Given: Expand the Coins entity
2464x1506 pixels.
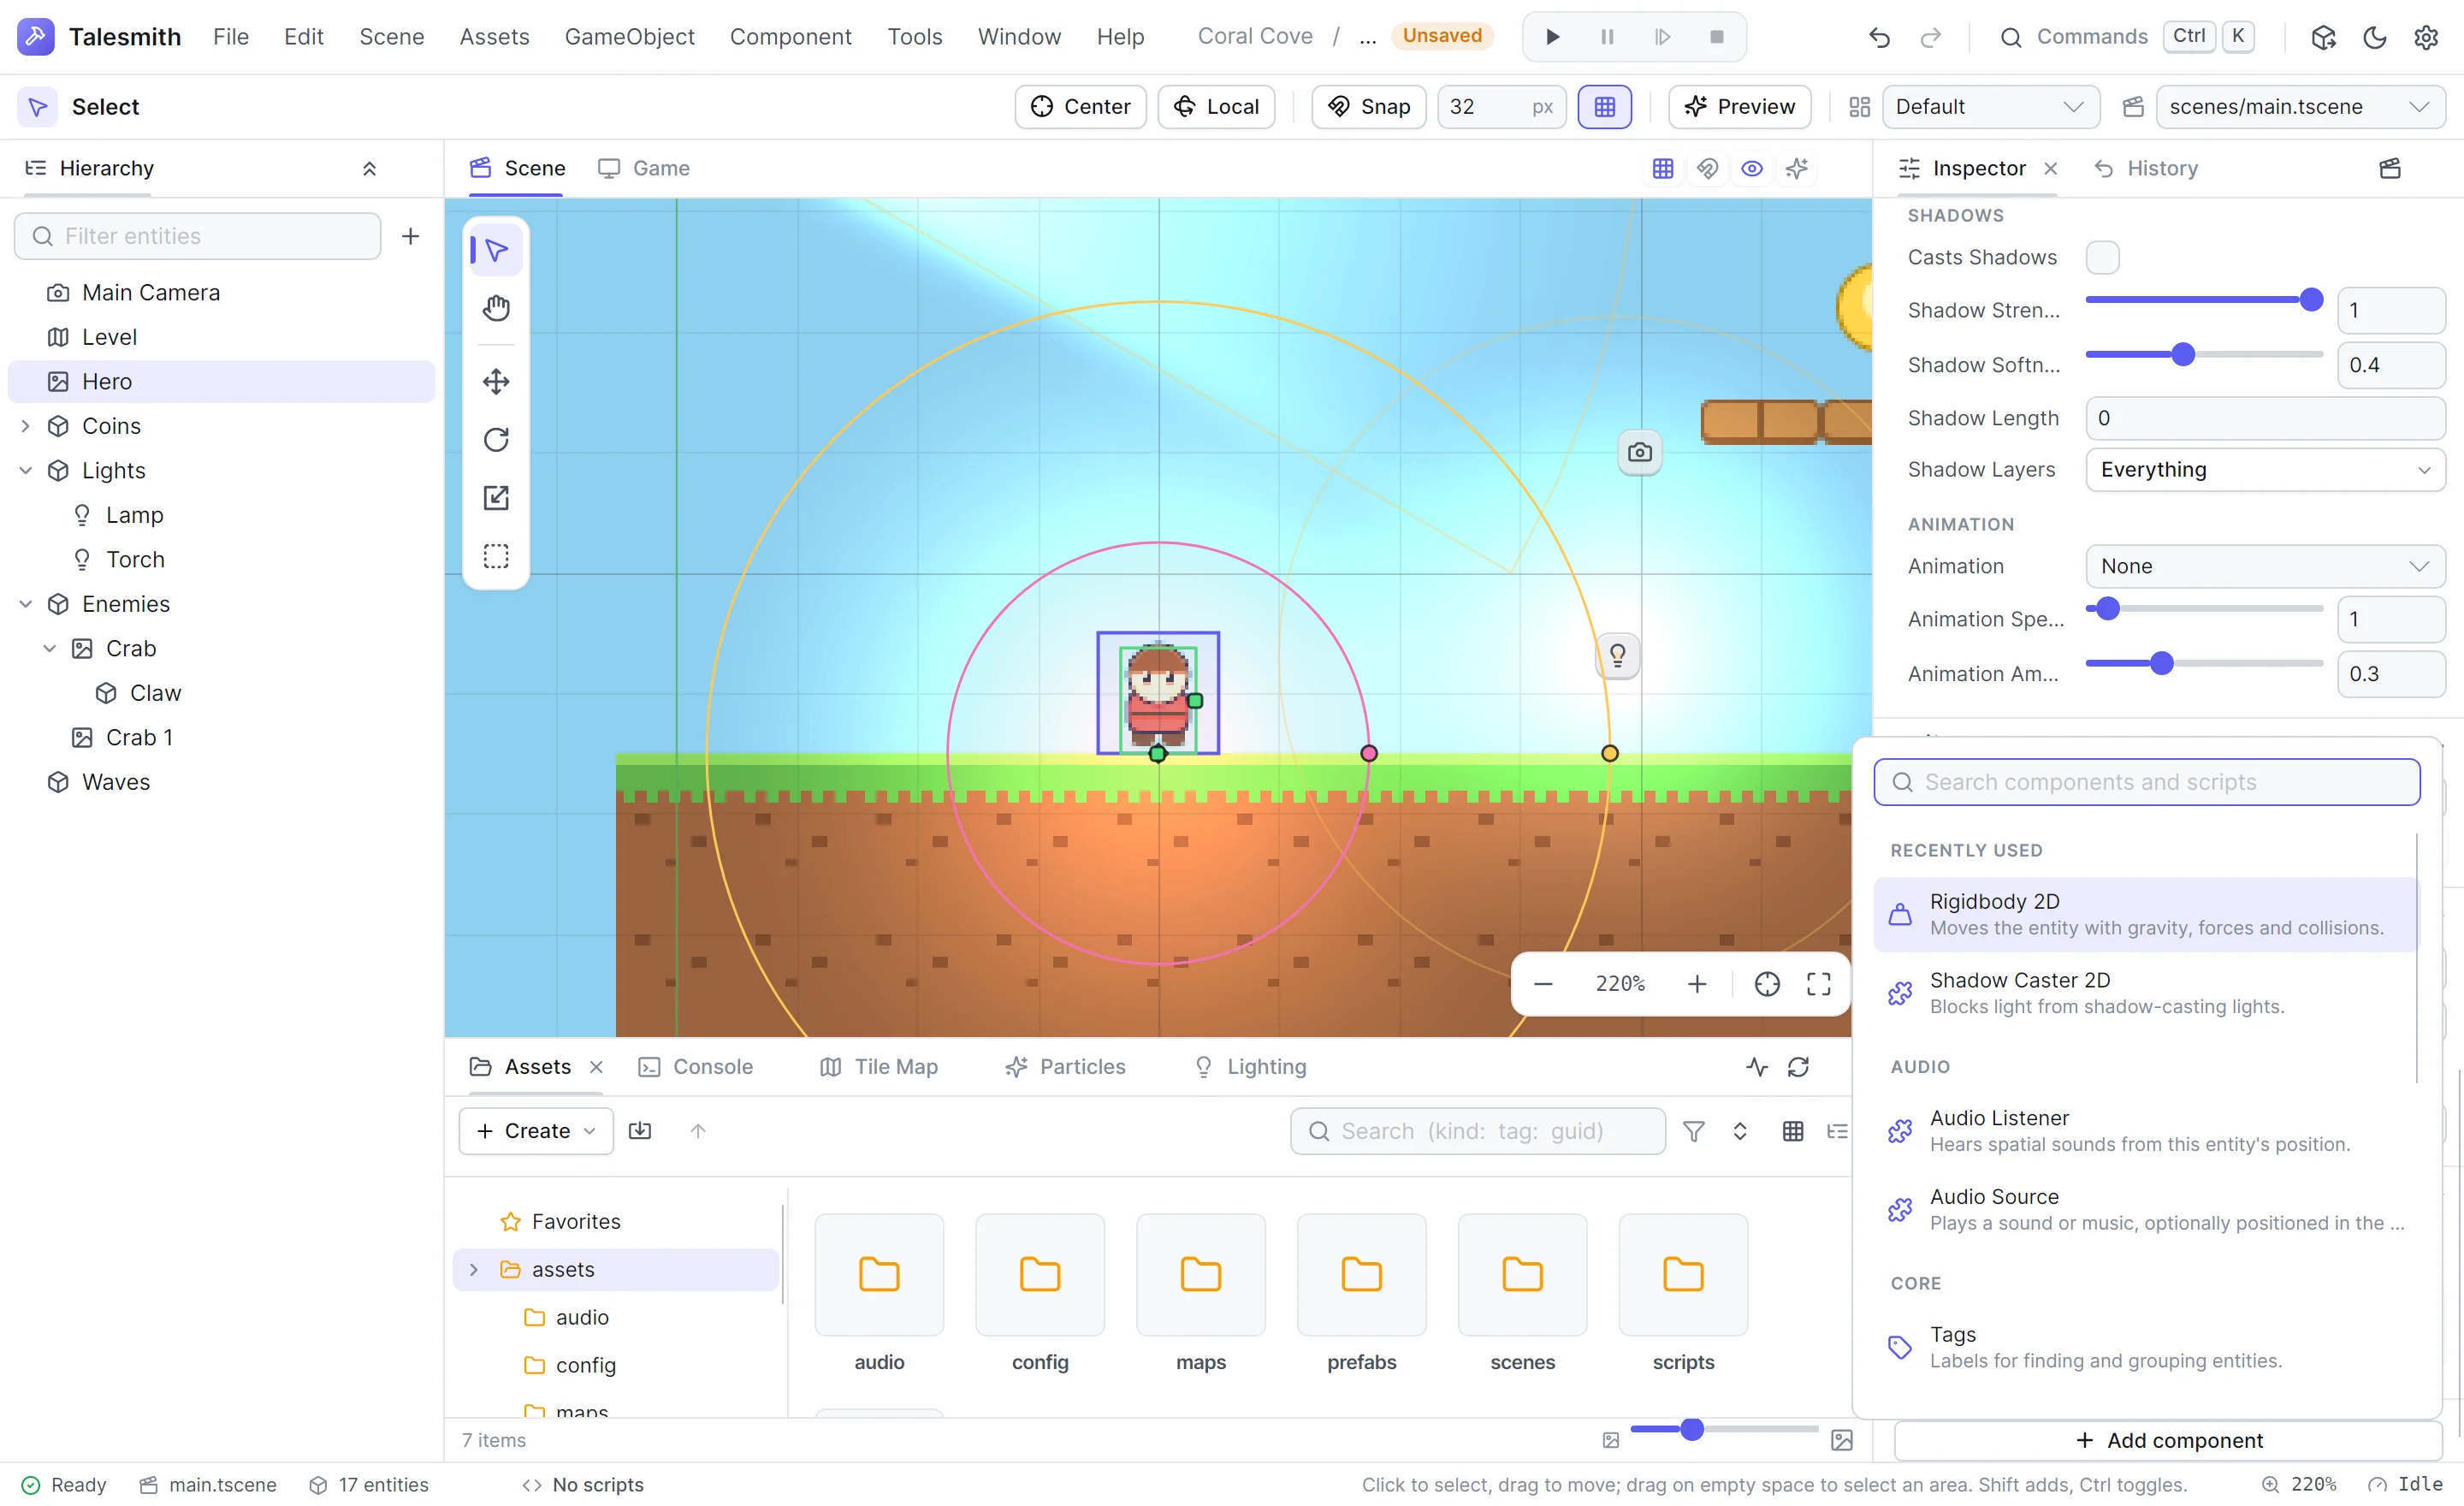Looking at the screenshot, I should pos(26,426).
